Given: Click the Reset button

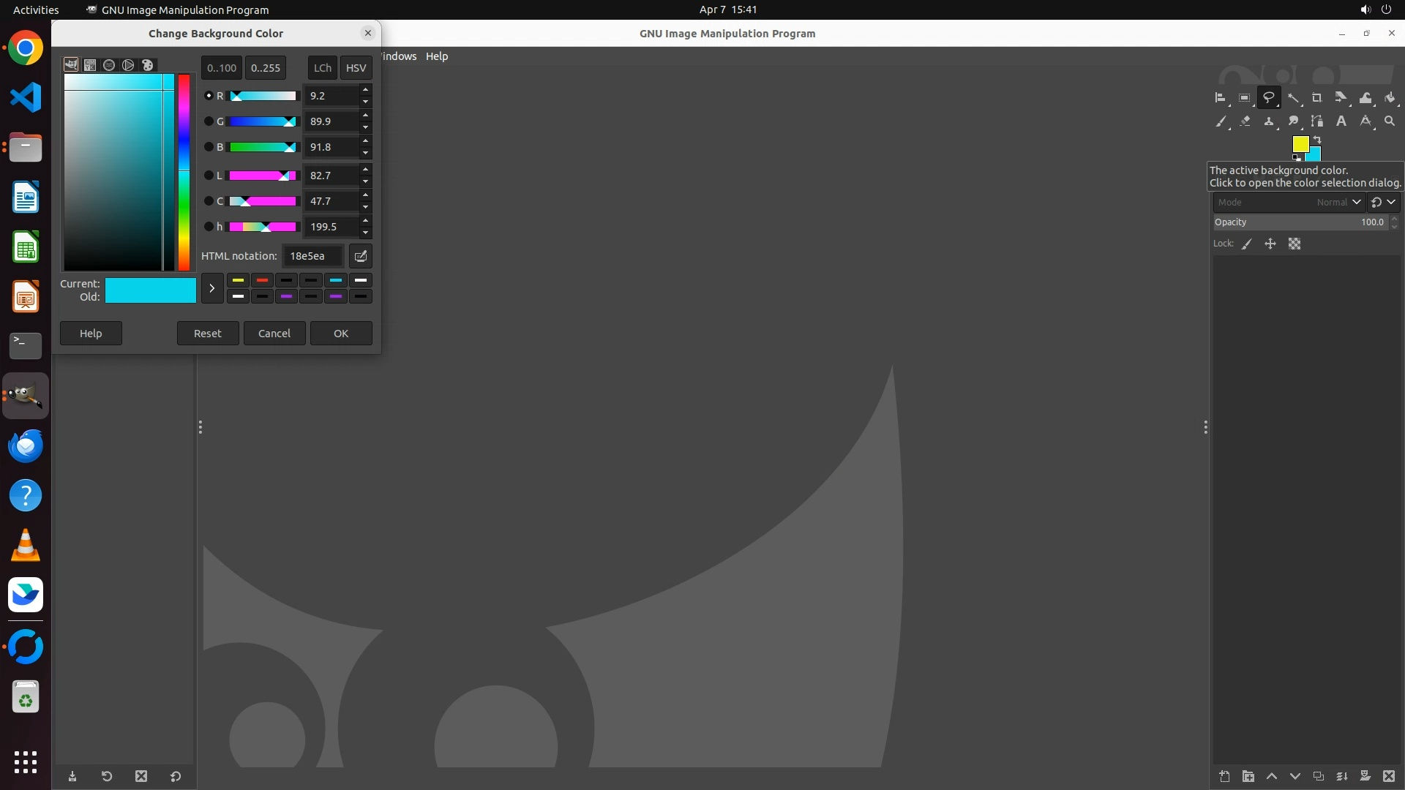Looking at the screenshot, I should pos(207,334).
